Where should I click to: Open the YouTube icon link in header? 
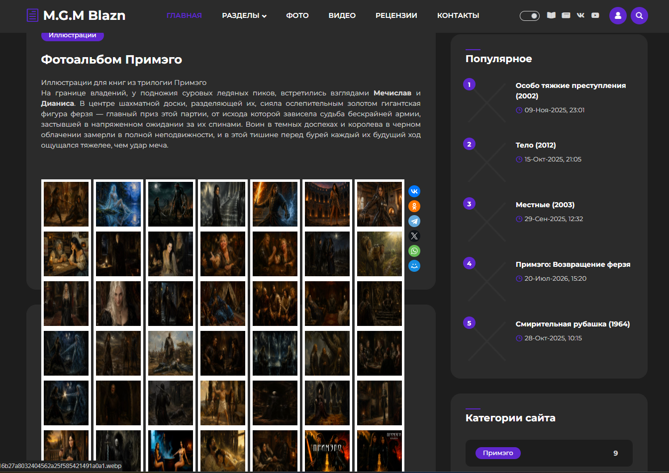[595, 15]
